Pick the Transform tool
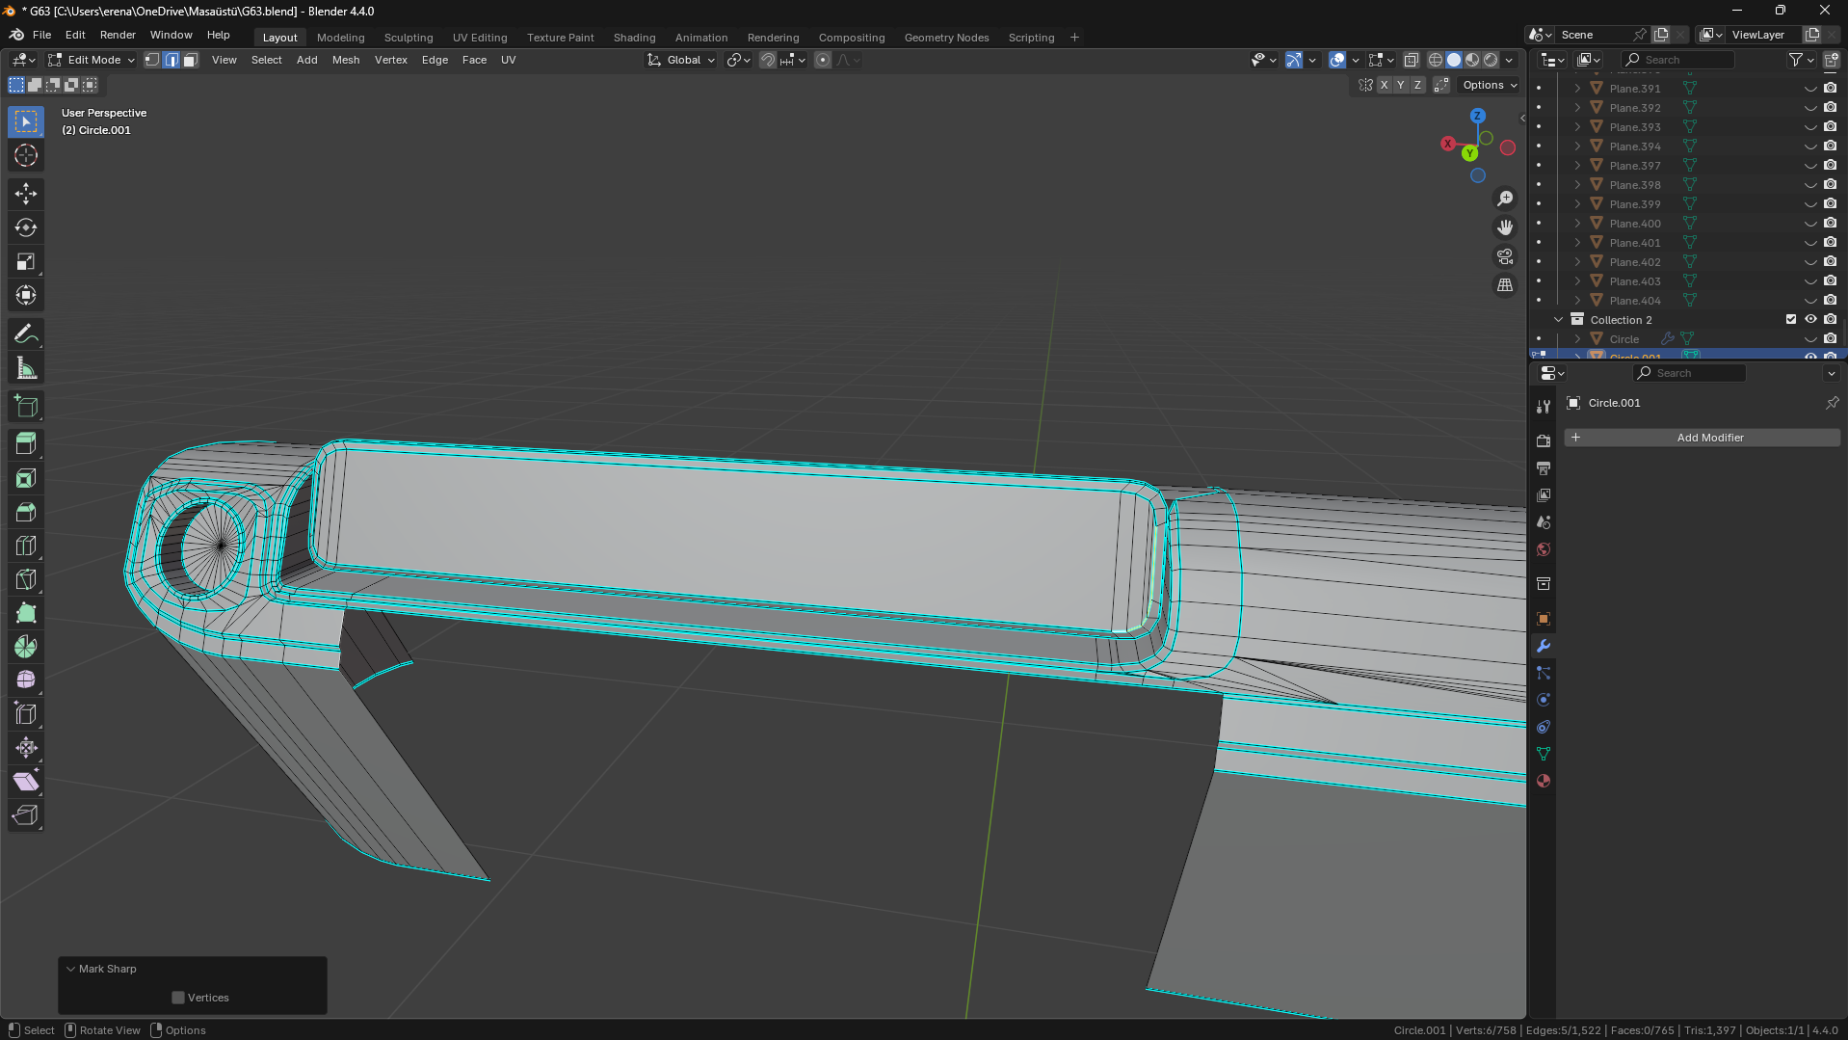1848x1040 pixels. pyautogui.click(x=26, y=295)
